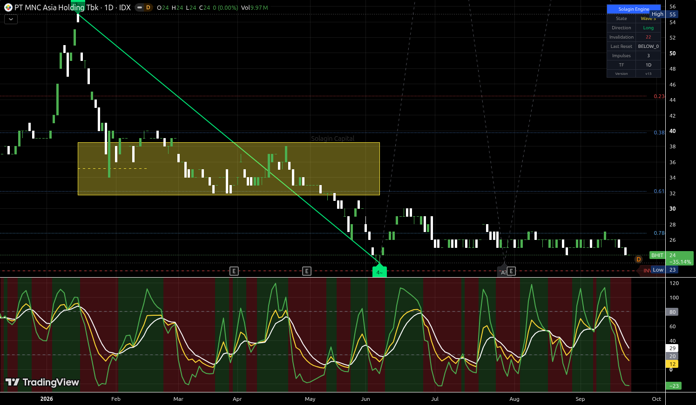
Task: Click the 40 label on price scale
Action: 672,131
